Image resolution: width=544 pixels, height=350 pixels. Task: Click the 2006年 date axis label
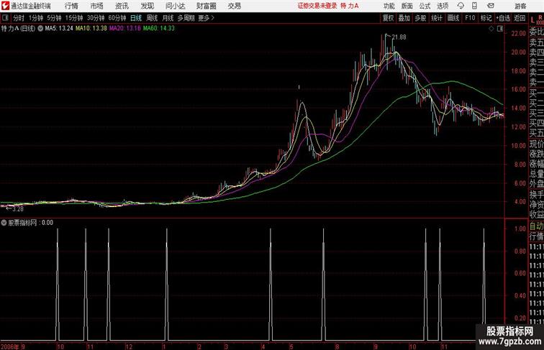tap(10, 346)
